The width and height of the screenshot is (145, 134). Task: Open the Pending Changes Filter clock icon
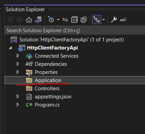51,19
